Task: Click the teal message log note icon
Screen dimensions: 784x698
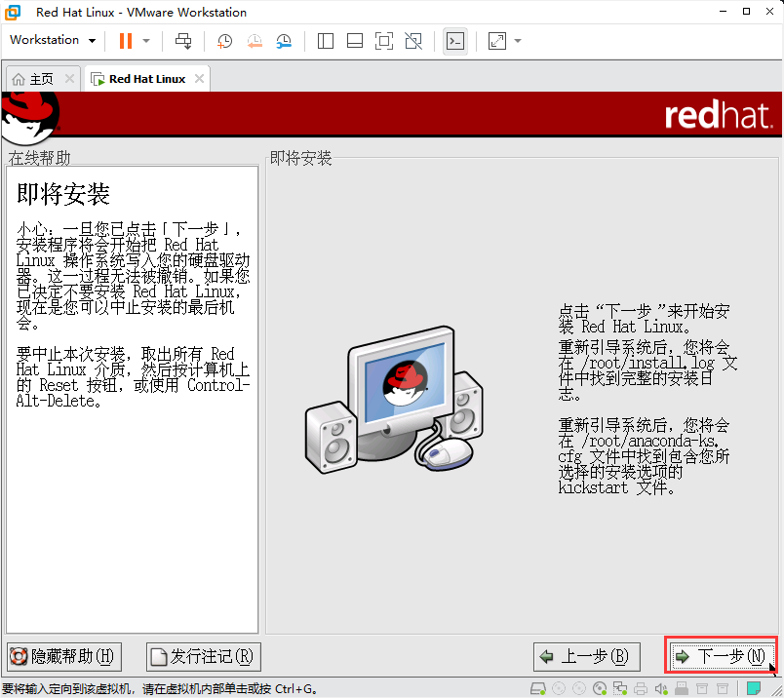Action: pyautogui.click(x=754, y=688)
